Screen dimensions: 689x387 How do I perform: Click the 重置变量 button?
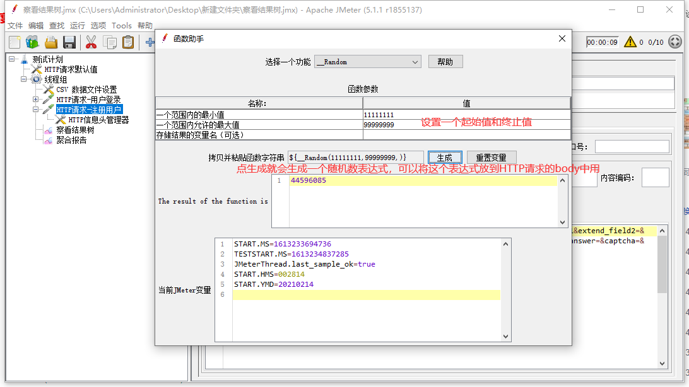tap(491, 158)
